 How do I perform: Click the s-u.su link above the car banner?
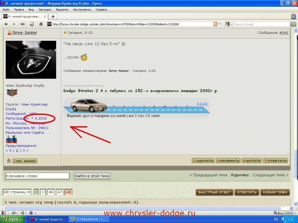[202, 104]
